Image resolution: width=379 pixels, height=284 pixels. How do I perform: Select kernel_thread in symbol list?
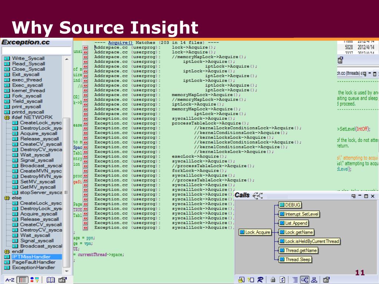point(28,91)
